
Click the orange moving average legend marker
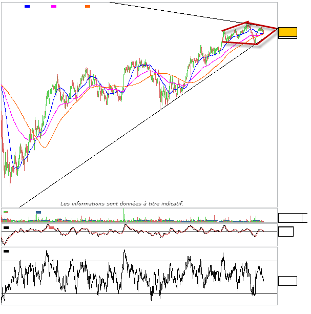pos(88,6)
